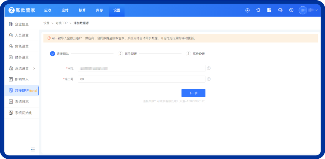Click help icon beside the 网址 field
Screen dimensions: 325x159
[x=209, y=68]
